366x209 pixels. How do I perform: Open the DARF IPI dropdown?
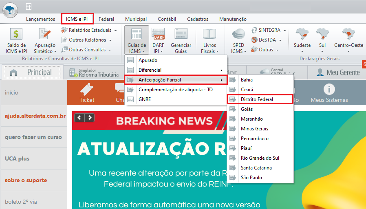[158, 41]
